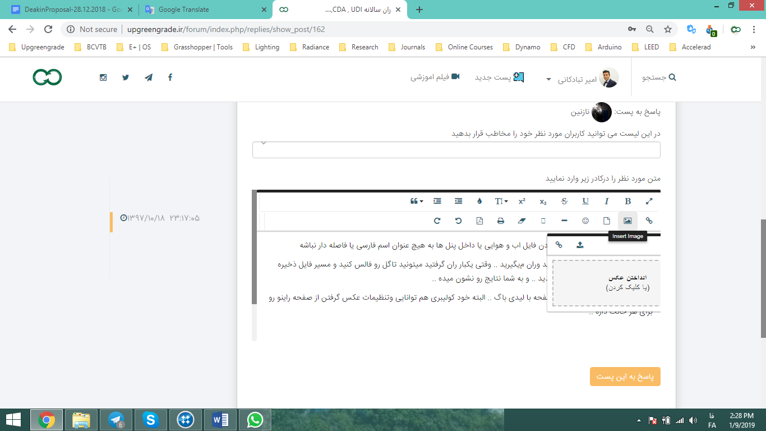The height and width of the screenshot is (431, 766).
Task: Open the emoticons smiley picker
Action: tap(585, 221)
